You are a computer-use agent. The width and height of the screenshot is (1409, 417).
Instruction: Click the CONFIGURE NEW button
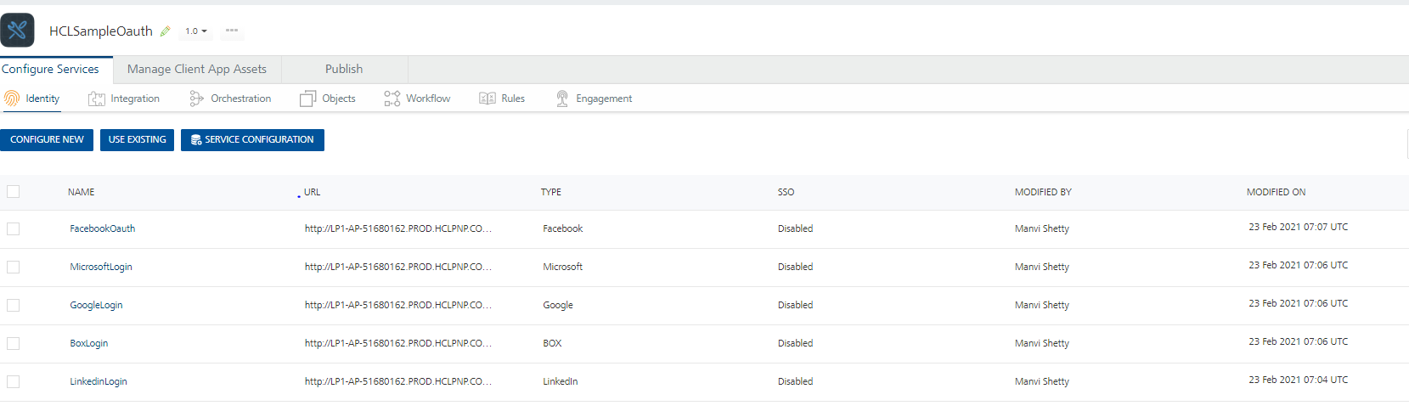pyautogui.click(x=47, y=140)
